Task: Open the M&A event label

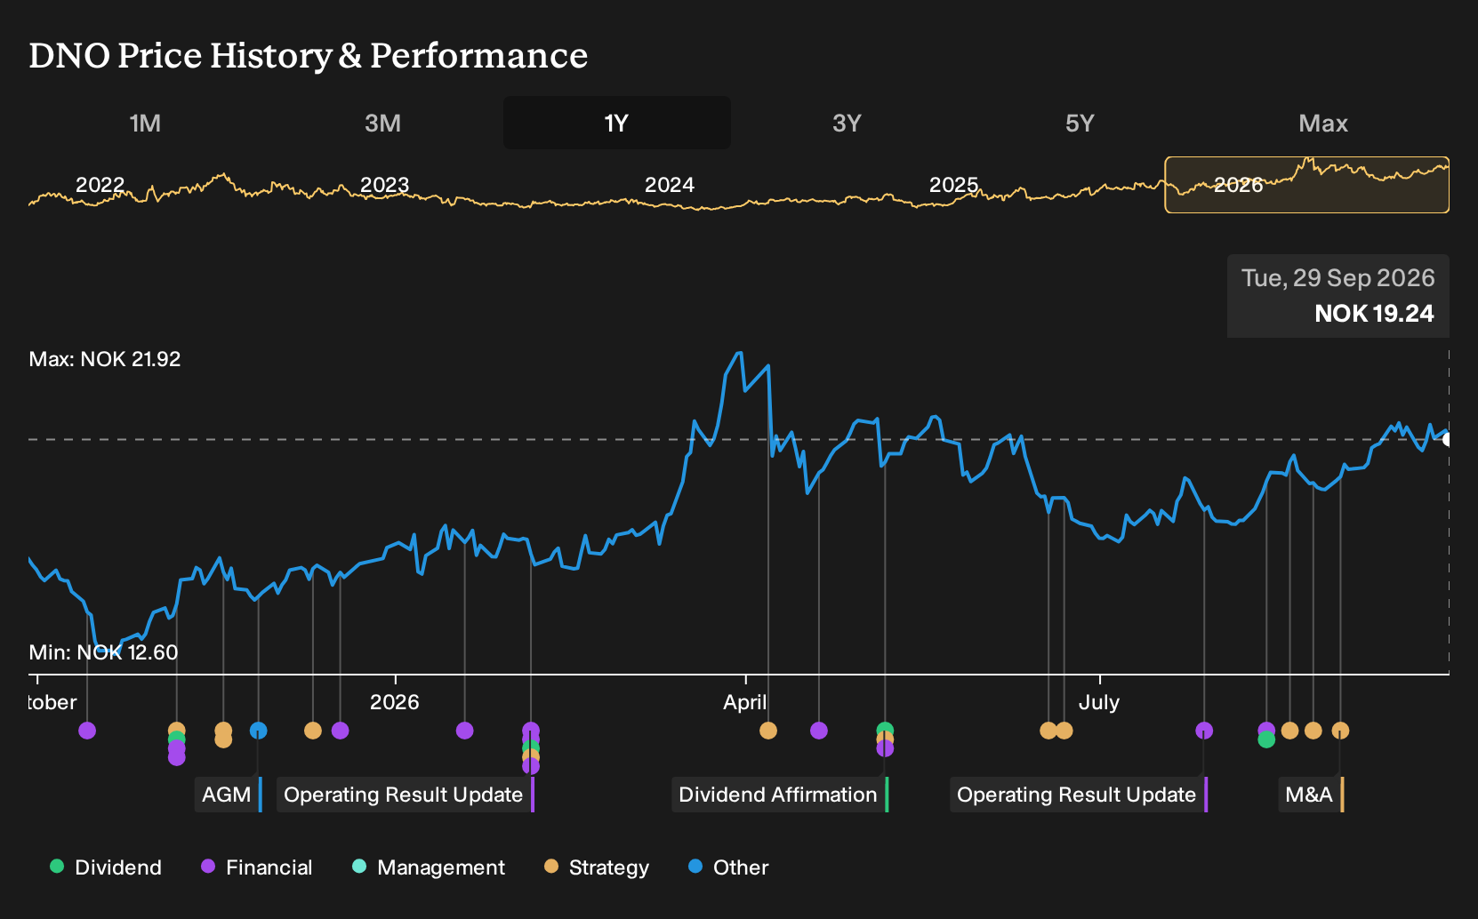Action: click(x=1311, y=795)
